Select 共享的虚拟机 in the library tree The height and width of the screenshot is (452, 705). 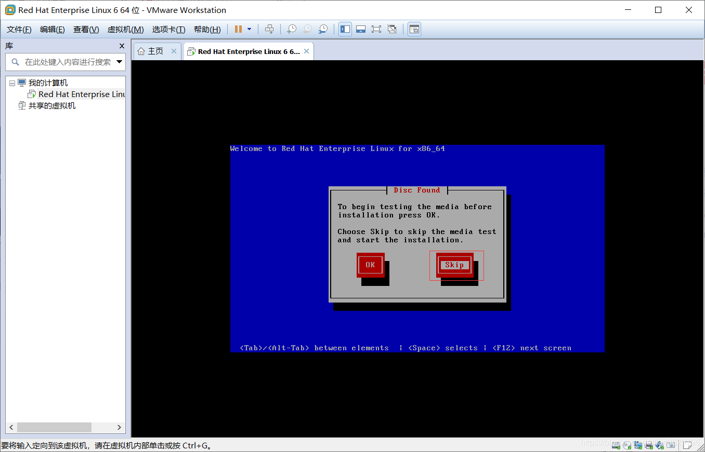coord(52,106)
